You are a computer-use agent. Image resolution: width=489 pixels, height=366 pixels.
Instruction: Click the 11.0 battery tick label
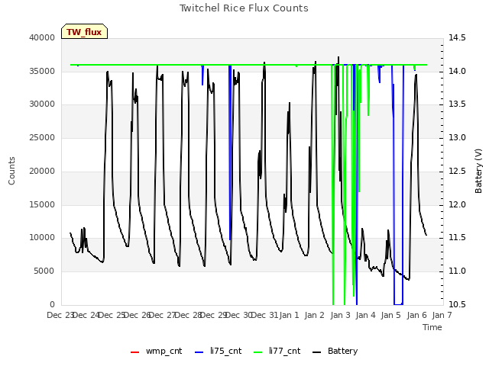point(457,271)
